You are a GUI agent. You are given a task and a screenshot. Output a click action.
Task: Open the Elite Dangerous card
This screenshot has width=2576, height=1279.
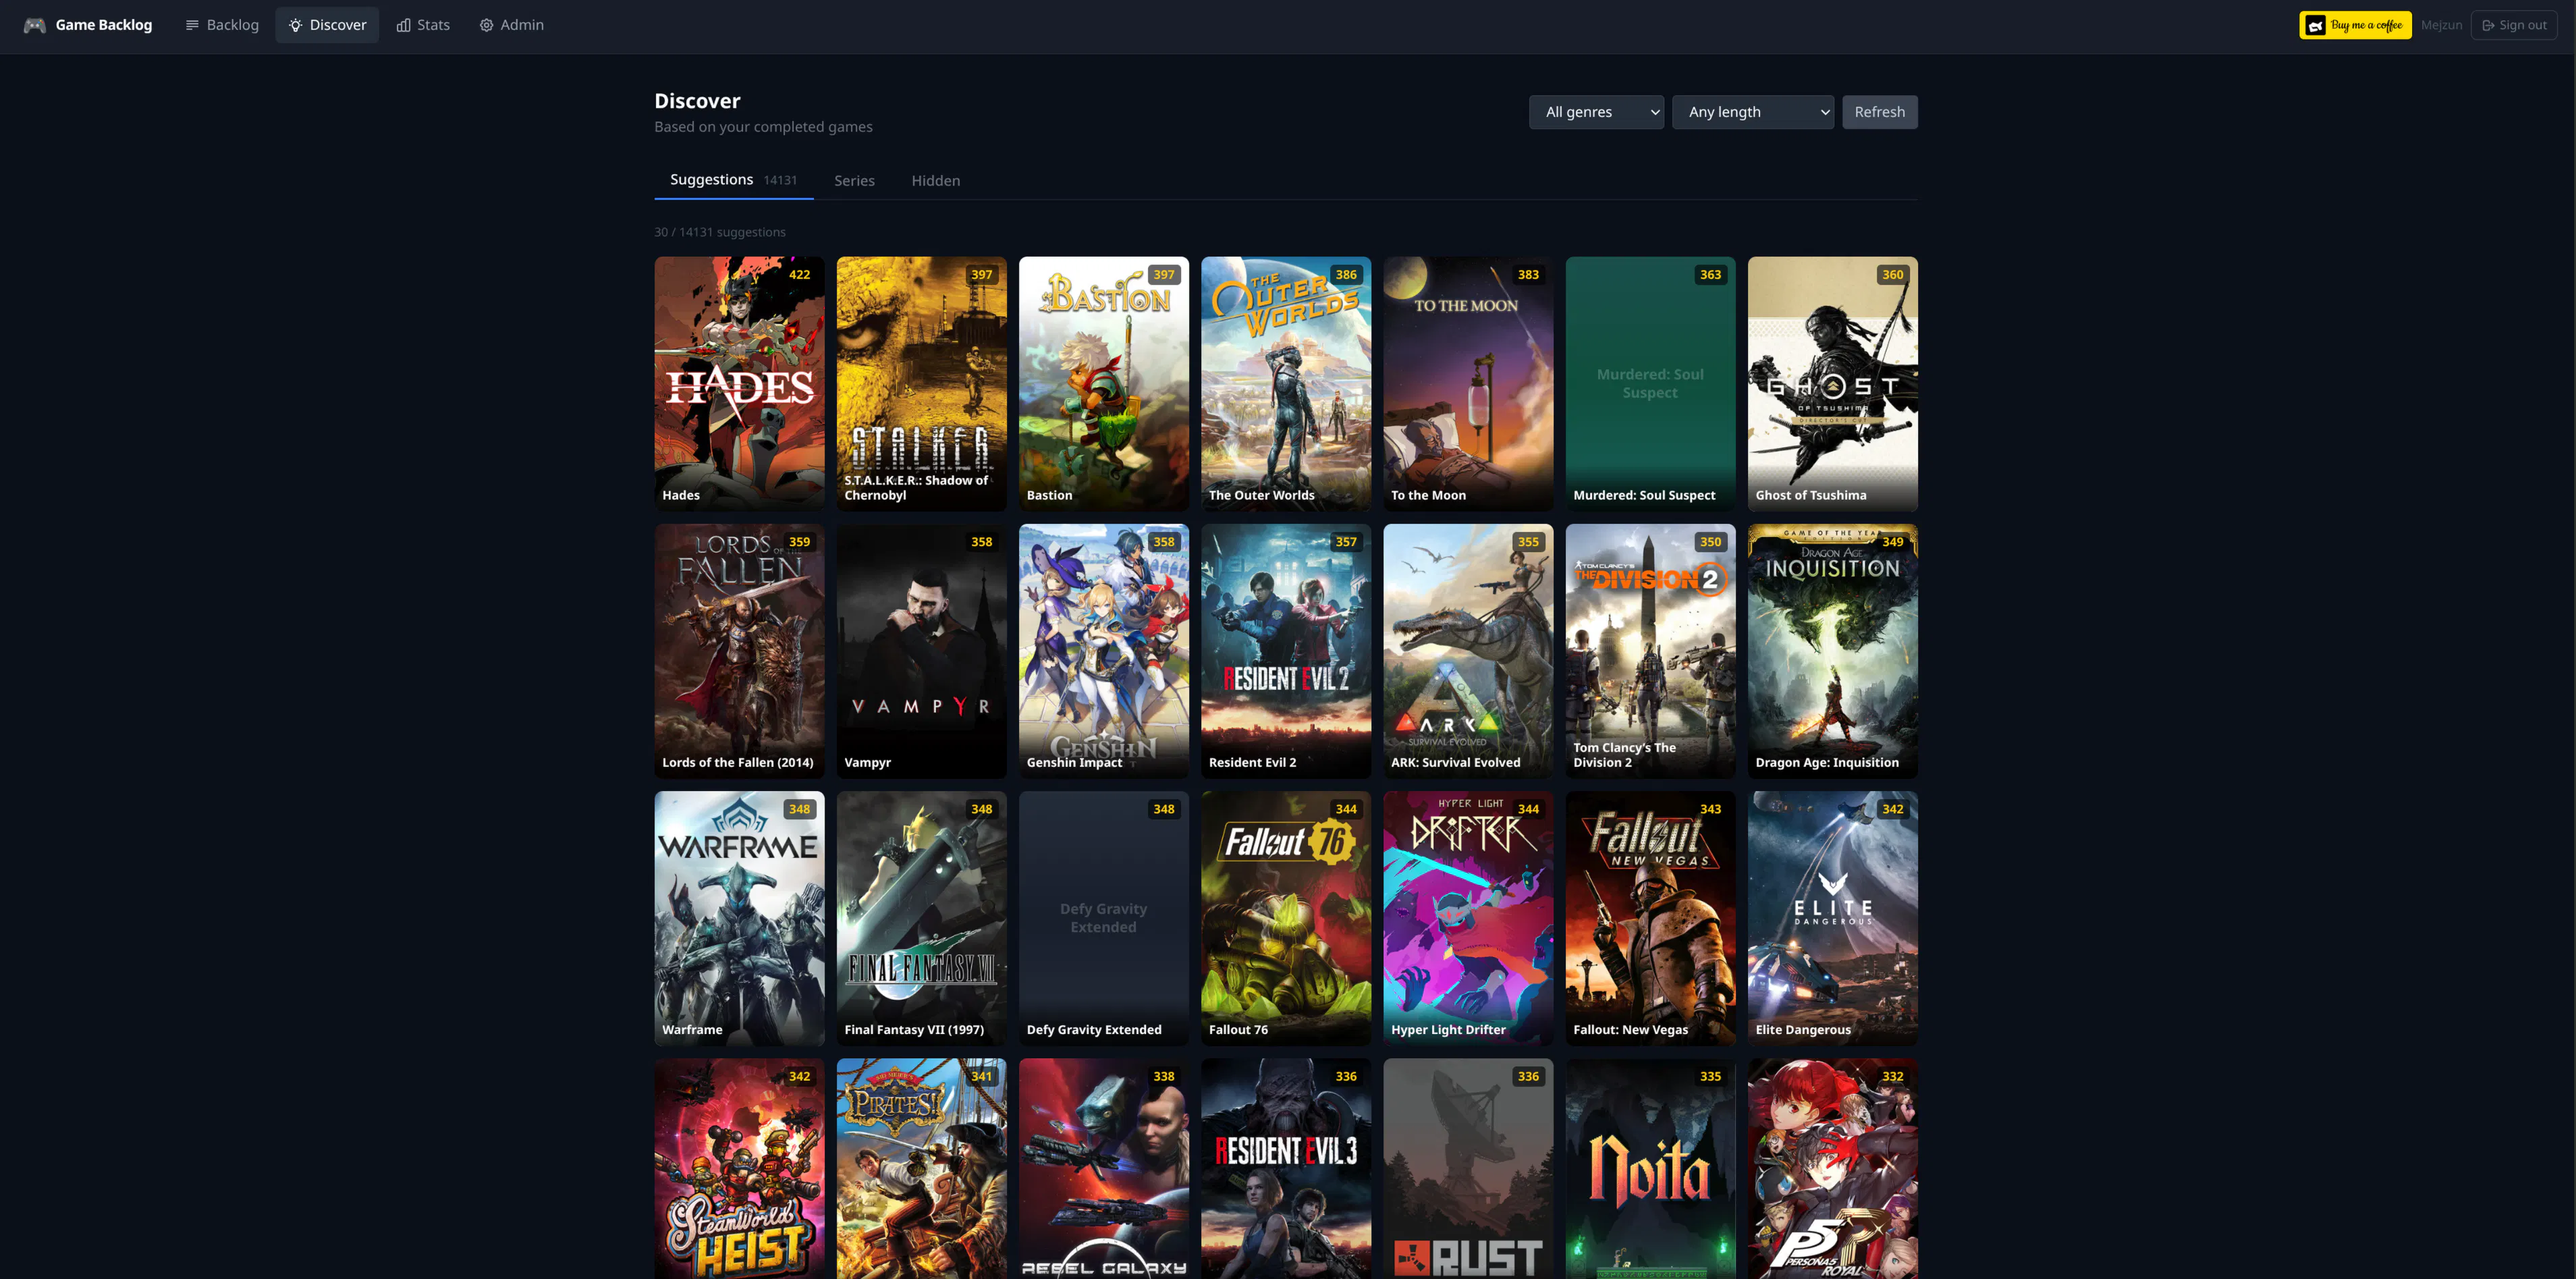click(x=1832, y=918)
